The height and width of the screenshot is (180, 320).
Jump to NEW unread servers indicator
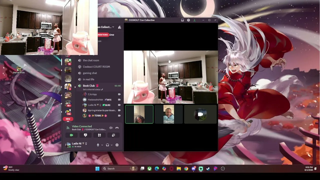68,119
